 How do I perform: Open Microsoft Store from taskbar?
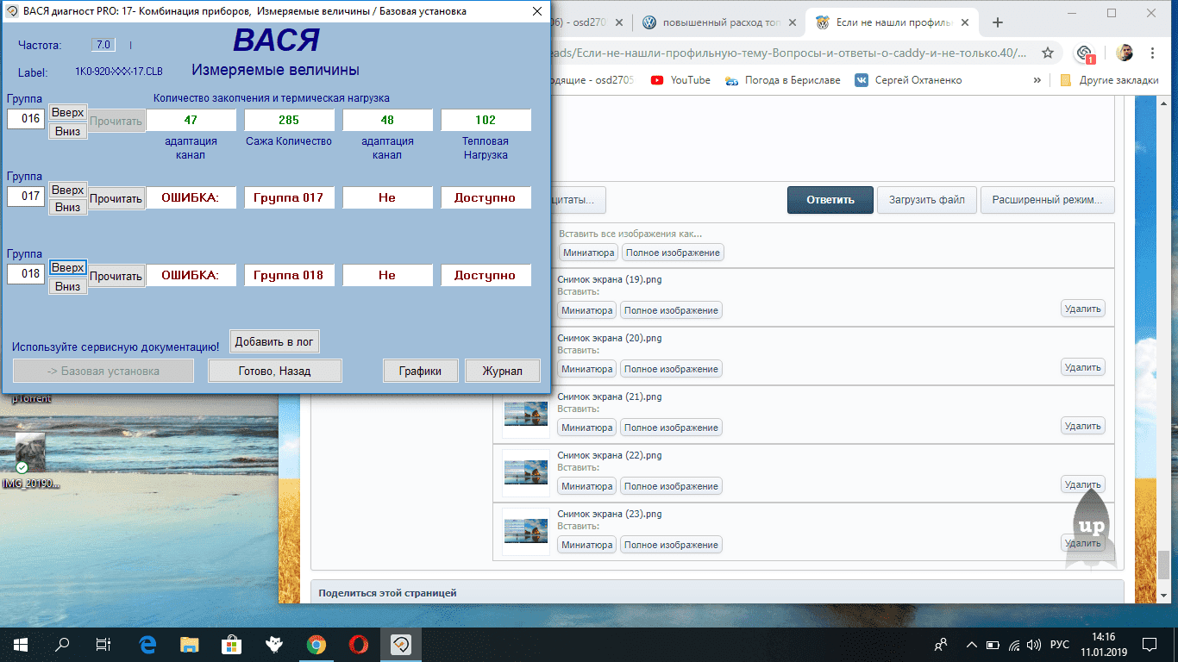tap(232, 644)
